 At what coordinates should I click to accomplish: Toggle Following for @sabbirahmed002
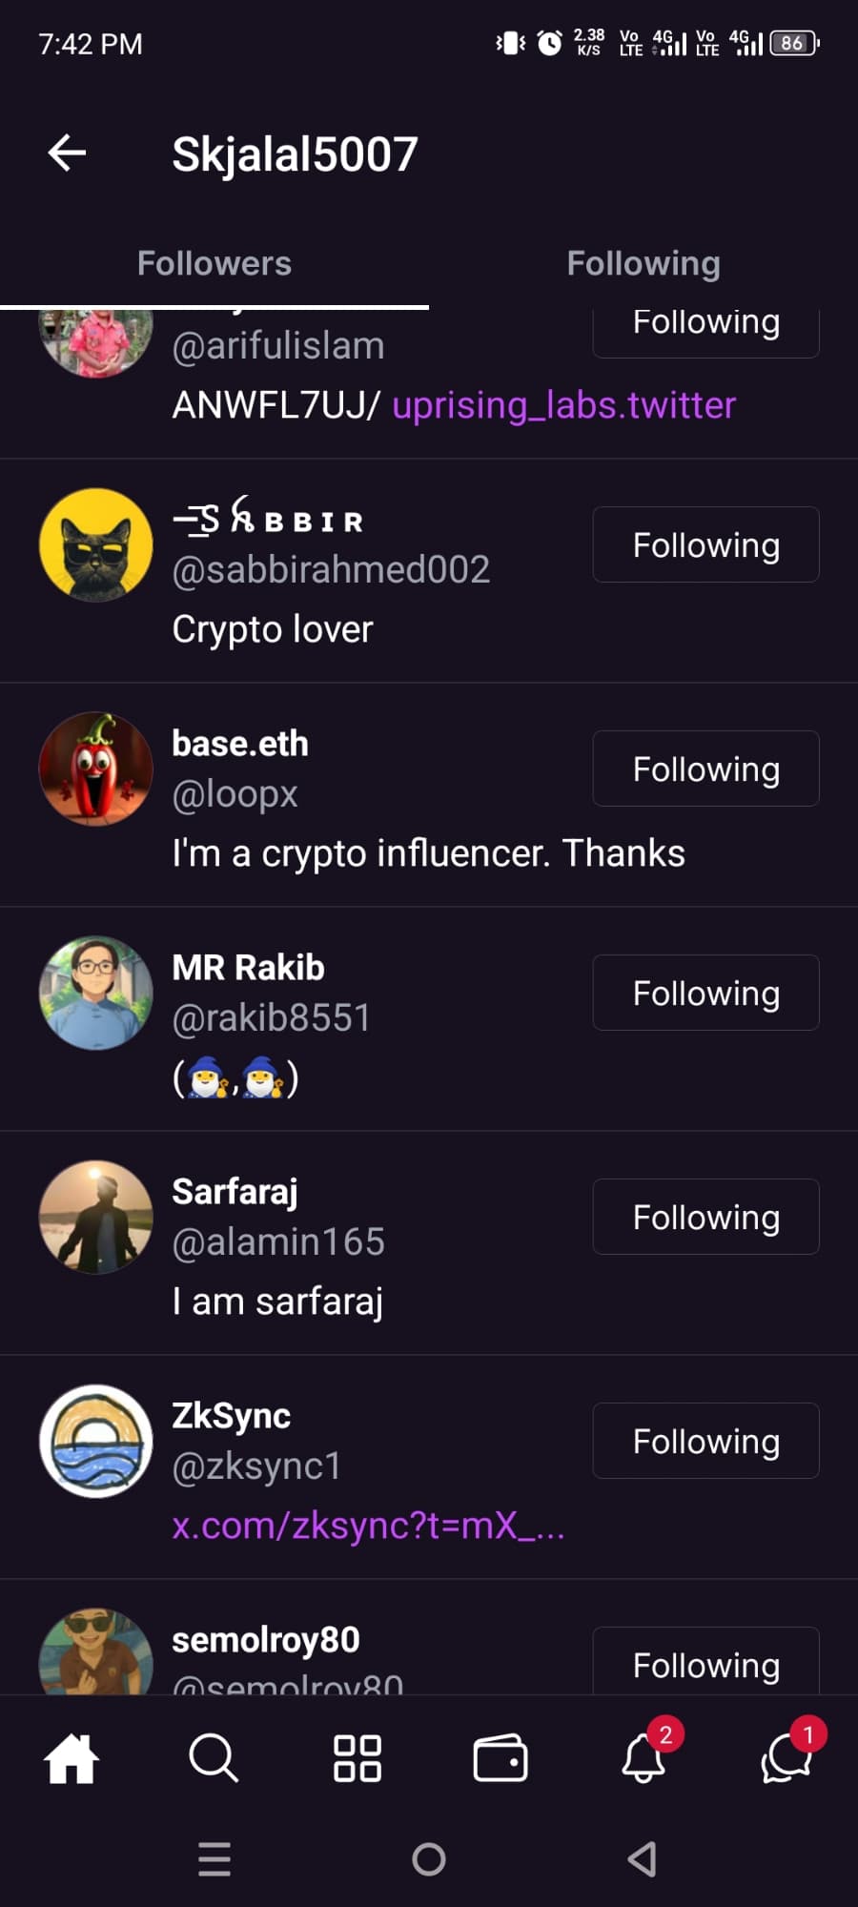coord(705,544)
